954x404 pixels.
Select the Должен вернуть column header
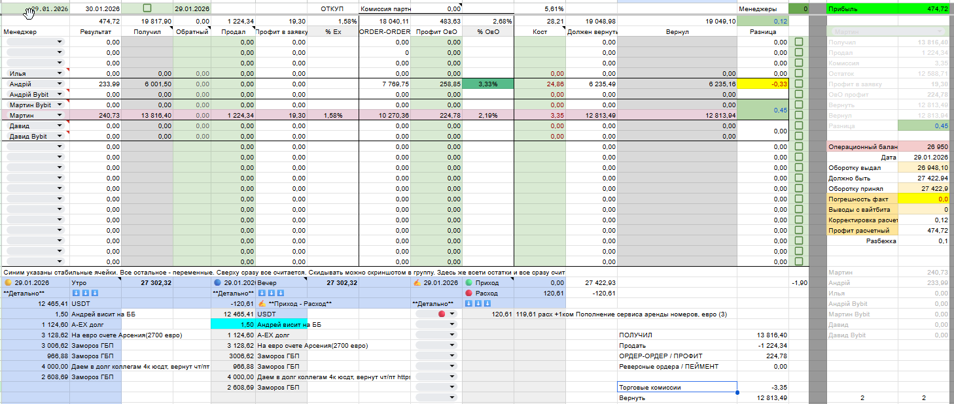(591, 31)
